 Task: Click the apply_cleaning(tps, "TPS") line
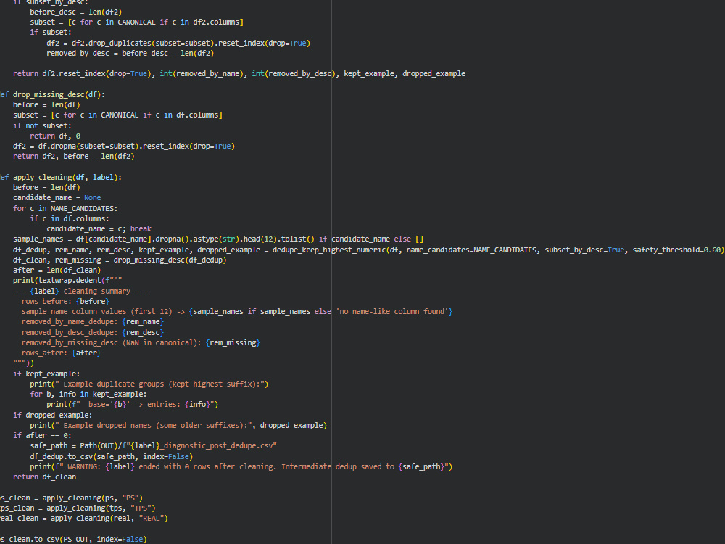(78, 508)
